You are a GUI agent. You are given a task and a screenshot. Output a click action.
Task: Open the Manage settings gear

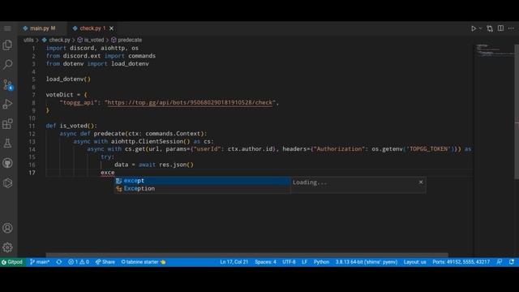[x=7, y=247]
